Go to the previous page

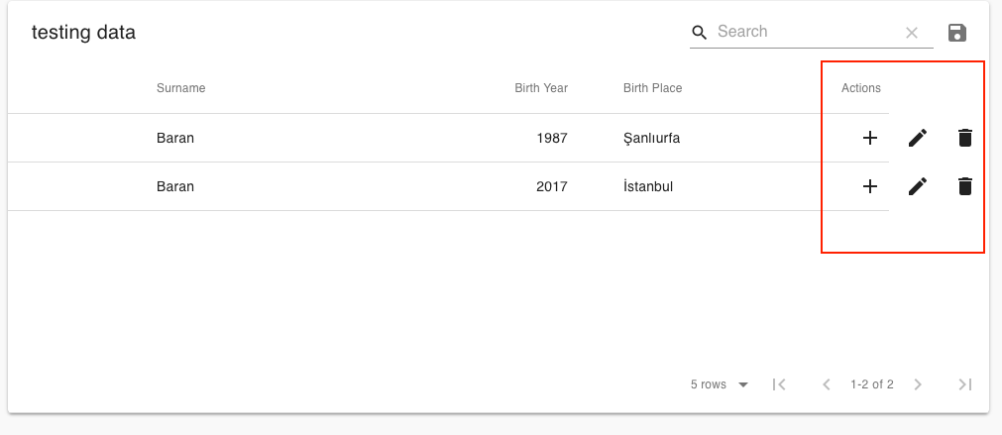click(827, 384)
